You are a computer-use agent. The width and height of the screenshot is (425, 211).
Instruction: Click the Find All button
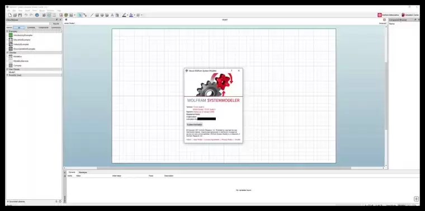point(56,24)
